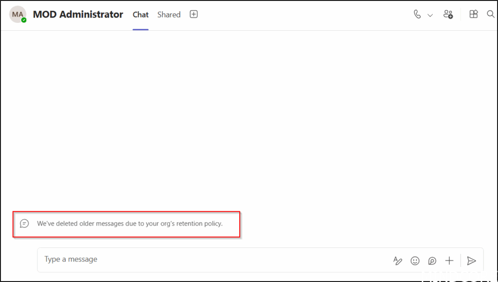
Task: Open the plus actions menu in compose box
Action: coord(449,261)
